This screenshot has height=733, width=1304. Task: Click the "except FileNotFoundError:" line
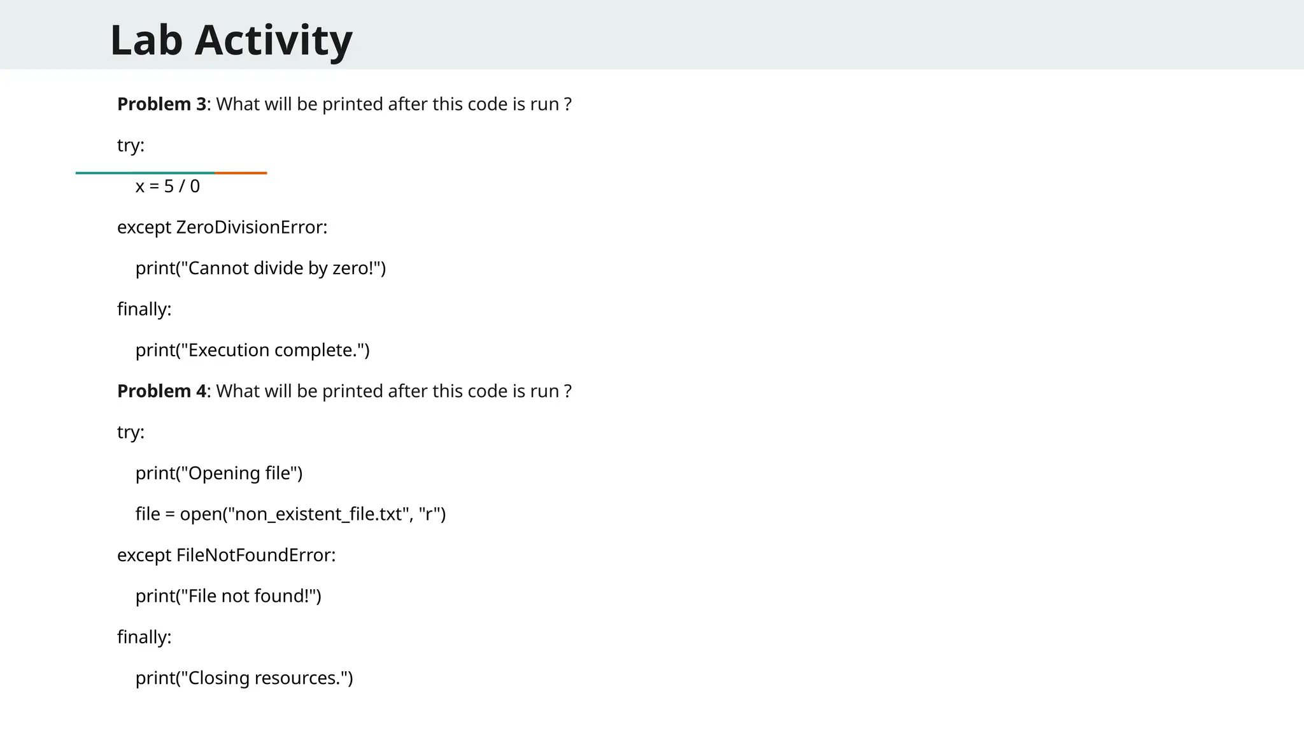point(226,555)
